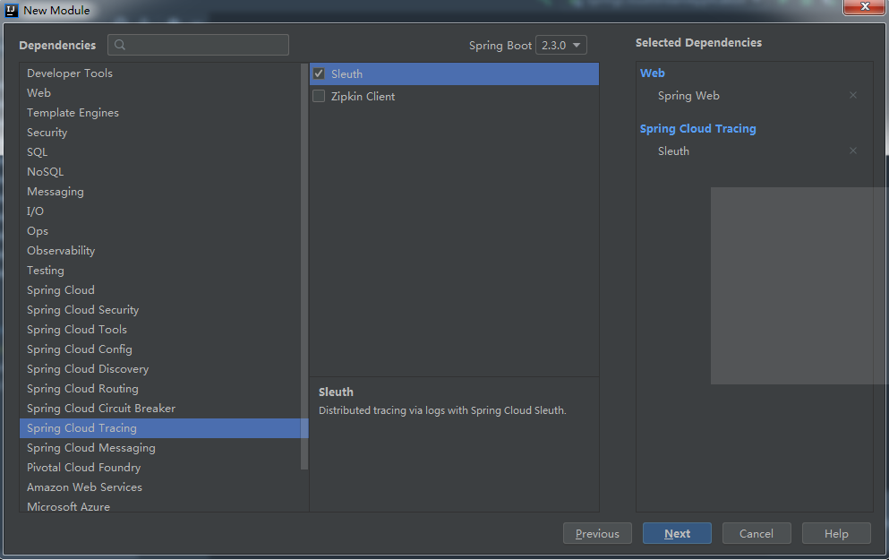Viewport: 889px width, 560px height.
Task: Select the Spring Cloud Messaging category
Action: pyautogui.click(x=160, y=448)
